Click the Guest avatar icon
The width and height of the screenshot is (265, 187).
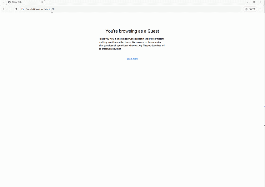[x=246, y=9]
